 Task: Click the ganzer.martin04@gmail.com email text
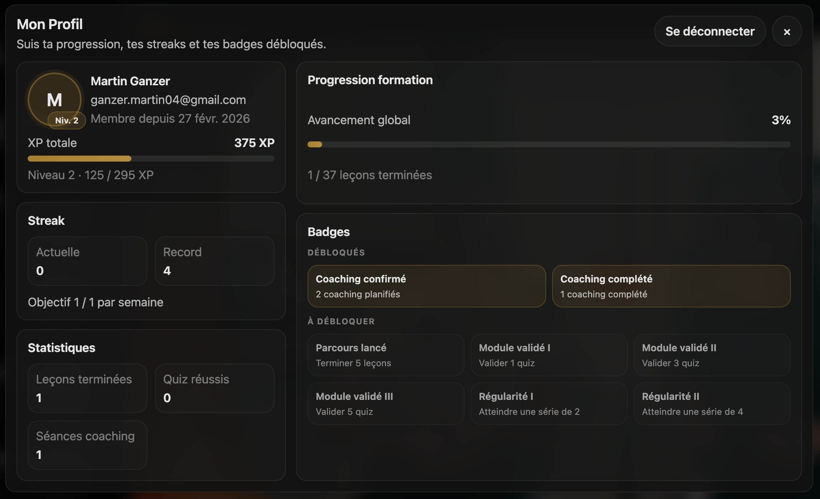[x=168, y=100]
